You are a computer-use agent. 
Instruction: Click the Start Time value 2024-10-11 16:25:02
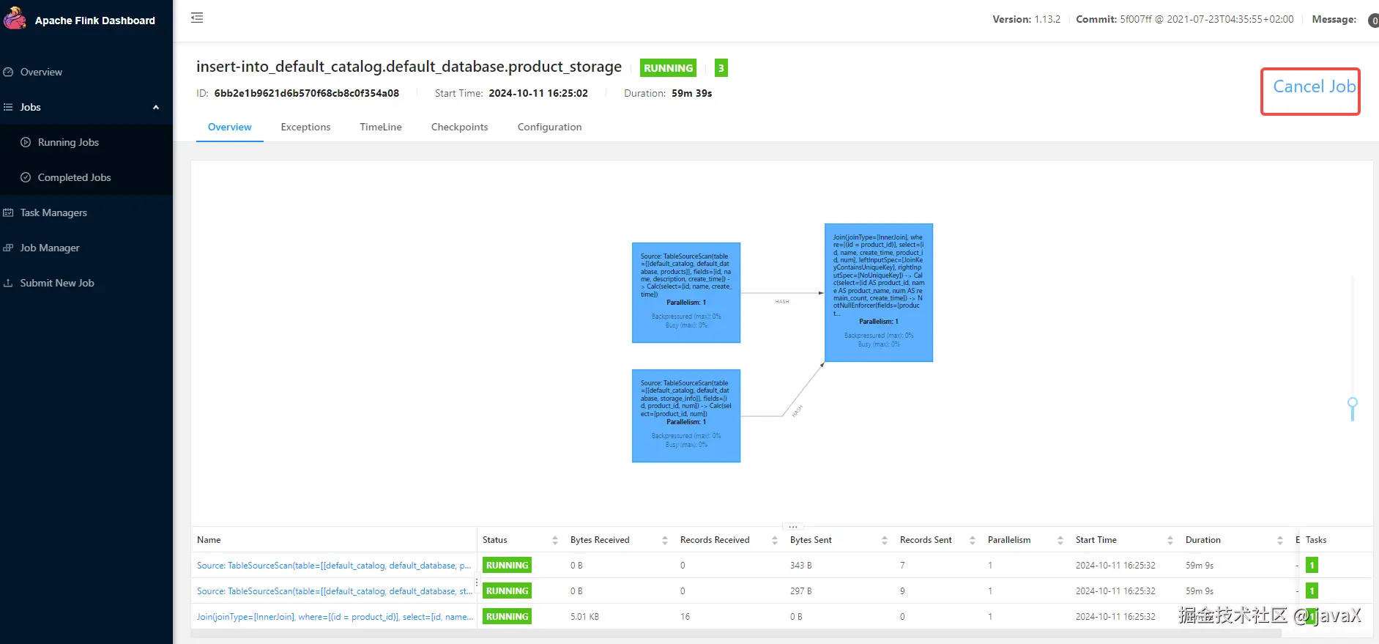[x=538, y=93]
